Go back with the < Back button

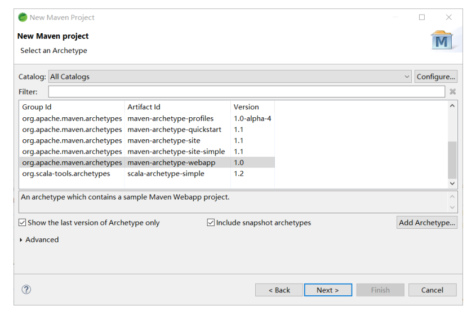(279, 290)
